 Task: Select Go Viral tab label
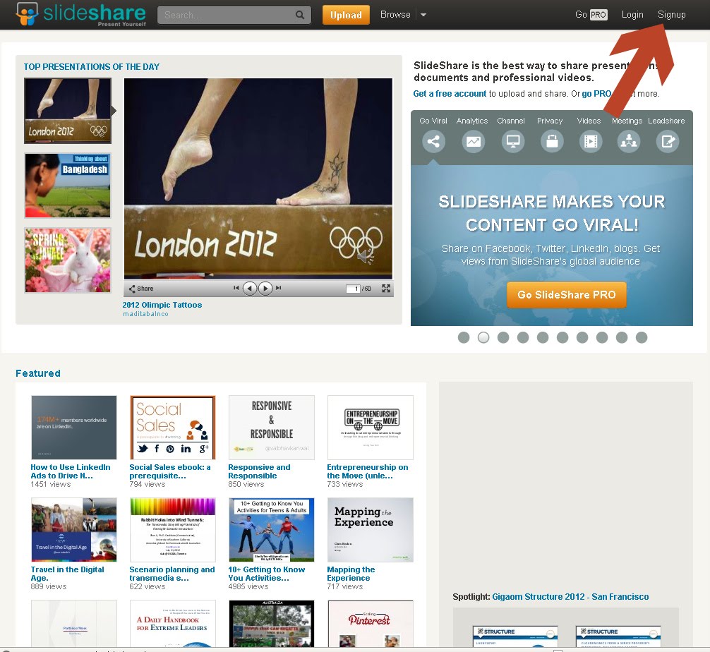pos(433,121)
